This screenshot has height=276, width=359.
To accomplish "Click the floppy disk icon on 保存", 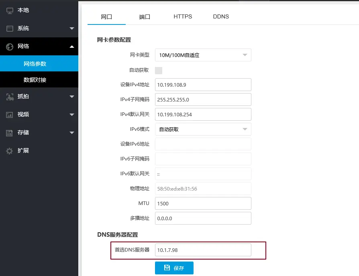I will pos(167,268).
